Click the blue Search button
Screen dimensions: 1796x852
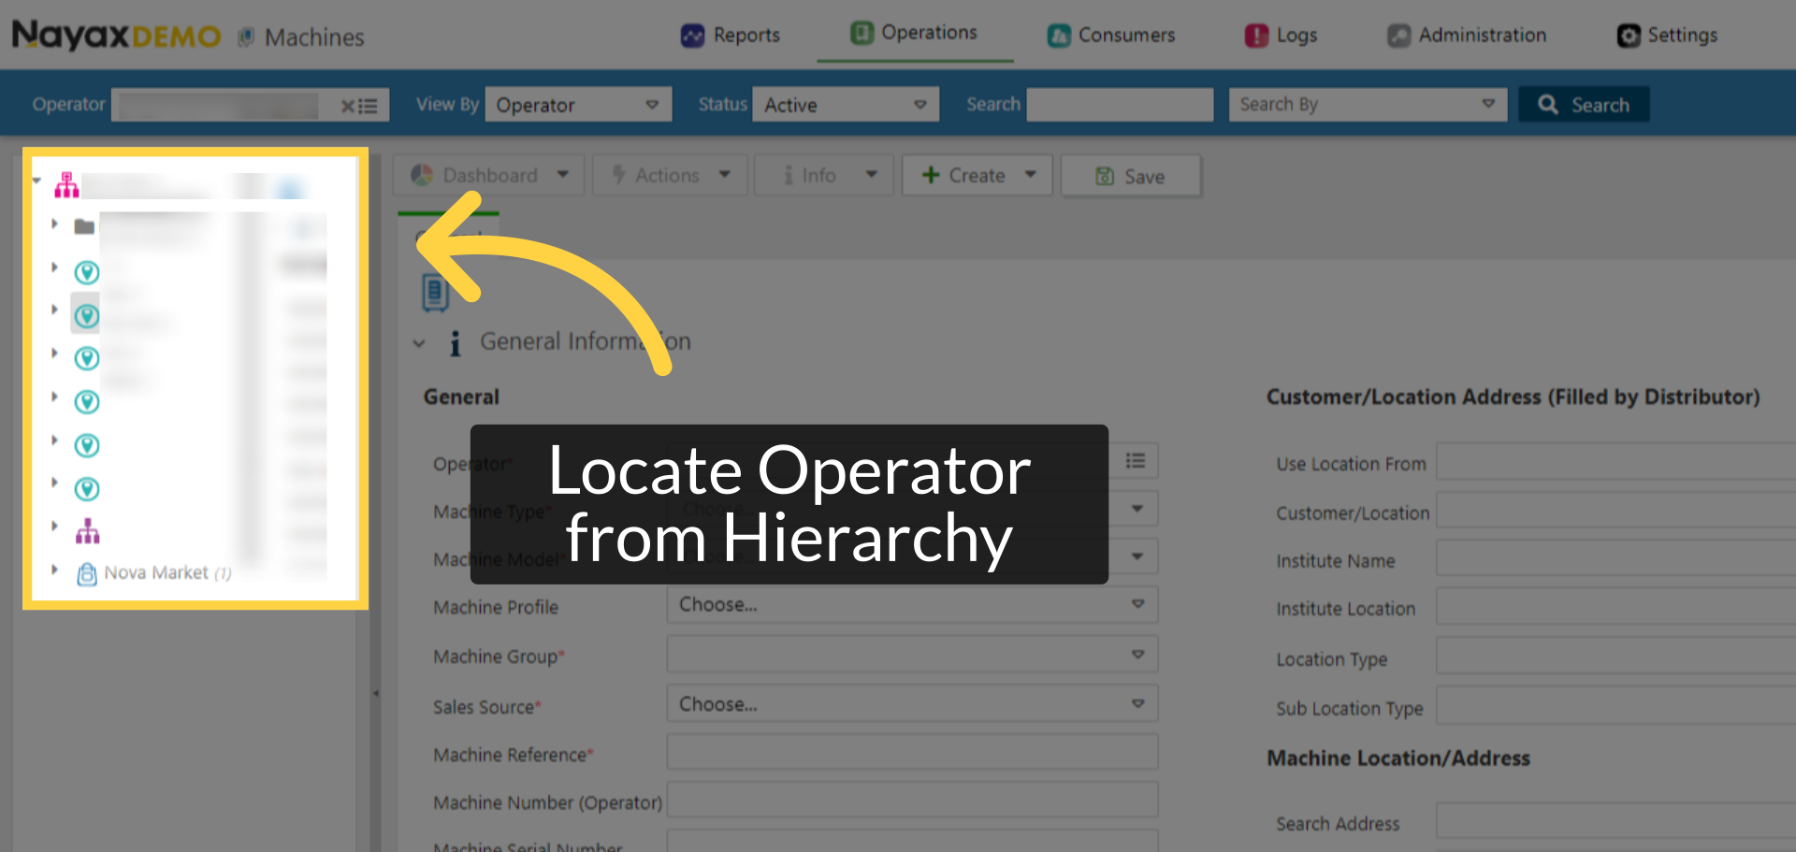[1584, 105]
